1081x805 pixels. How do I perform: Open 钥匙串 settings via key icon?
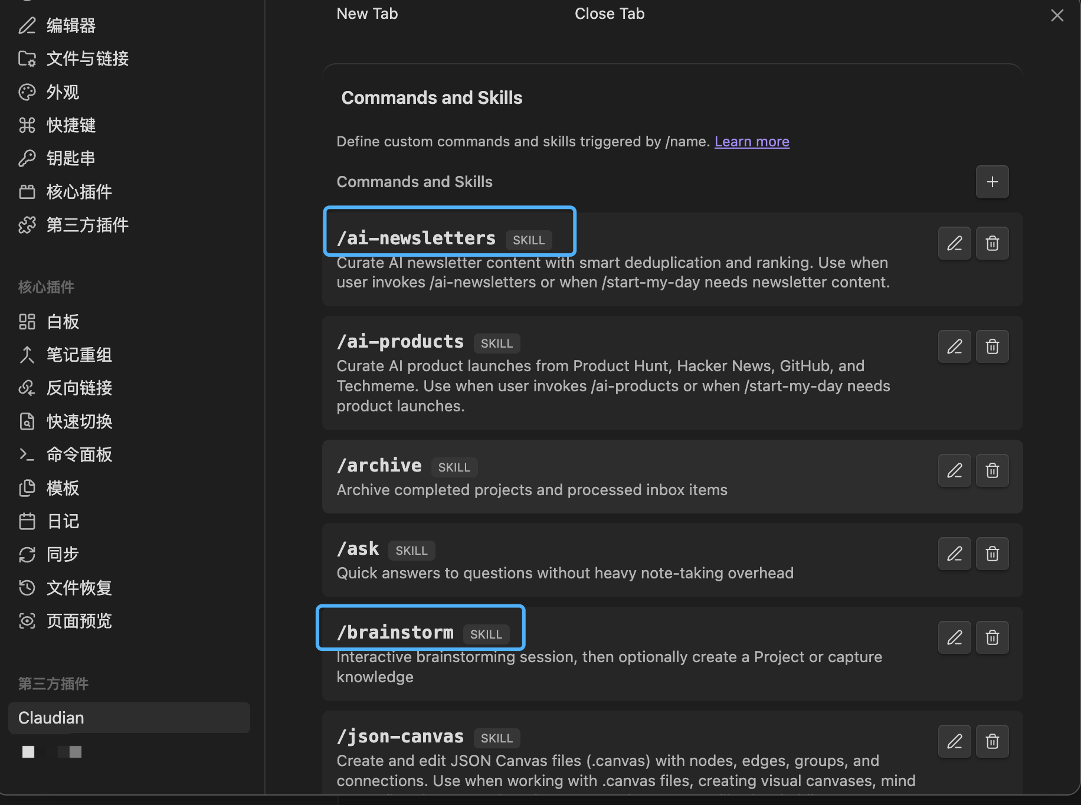[x=27, y=158]
